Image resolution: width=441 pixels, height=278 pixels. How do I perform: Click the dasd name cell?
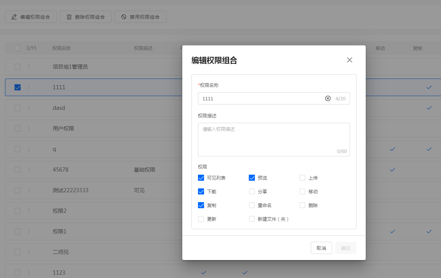[x=59, y=108]
